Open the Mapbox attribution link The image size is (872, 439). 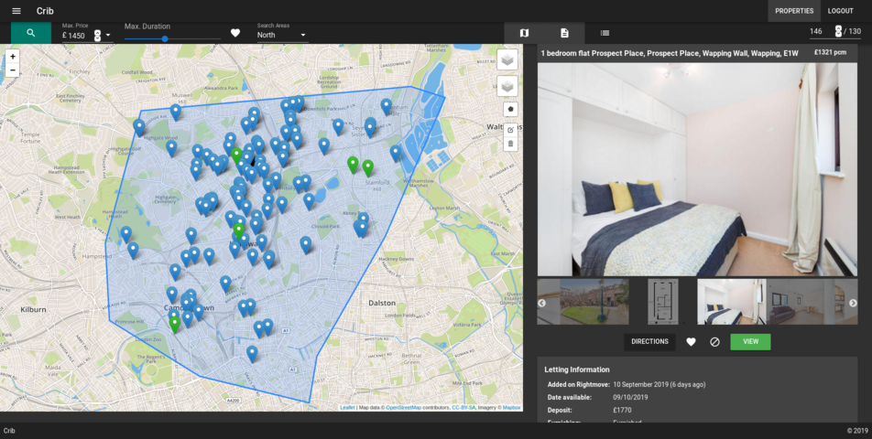(512, 407)
